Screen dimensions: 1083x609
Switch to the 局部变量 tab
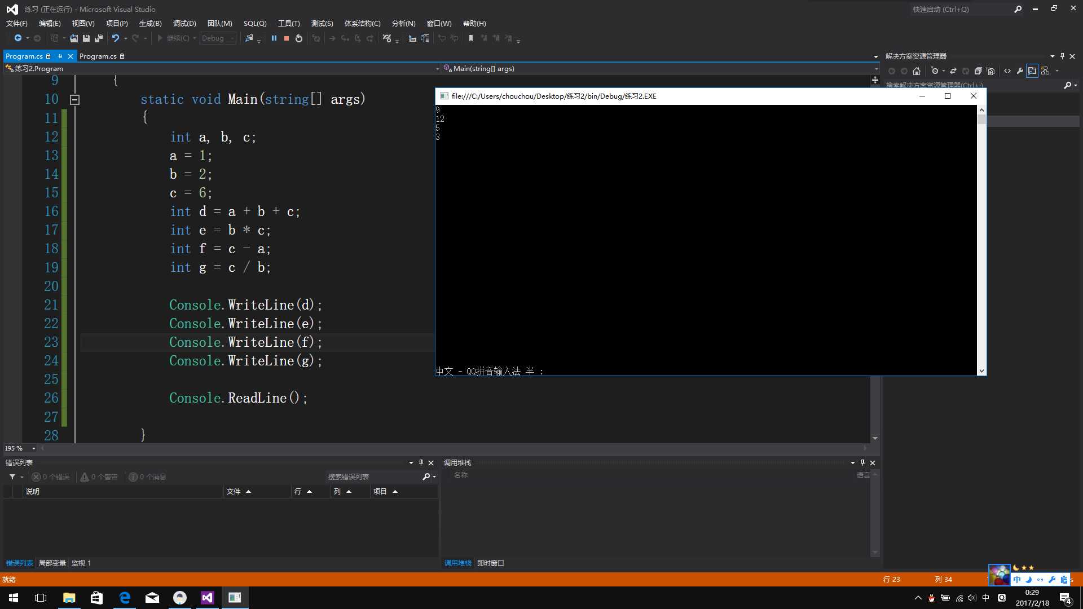coord(52,563)
